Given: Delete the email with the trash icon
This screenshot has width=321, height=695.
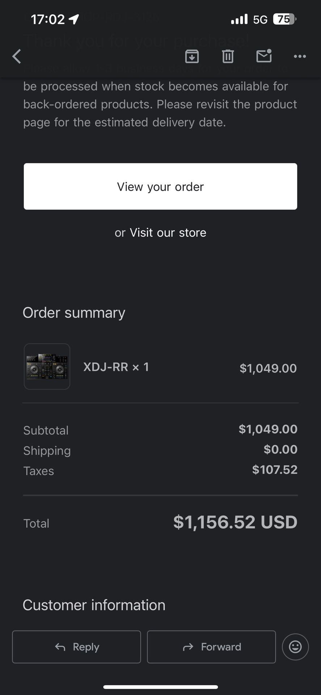Looking at the screenshot, I should click(x=228, y=56).
